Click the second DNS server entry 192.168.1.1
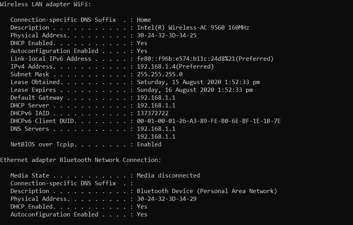This screenshot has width=353, height=225. click(156, 137)
